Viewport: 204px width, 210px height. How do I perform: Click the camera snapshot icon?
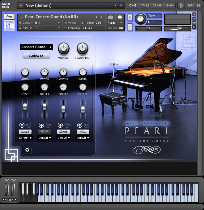coord(110,17)
